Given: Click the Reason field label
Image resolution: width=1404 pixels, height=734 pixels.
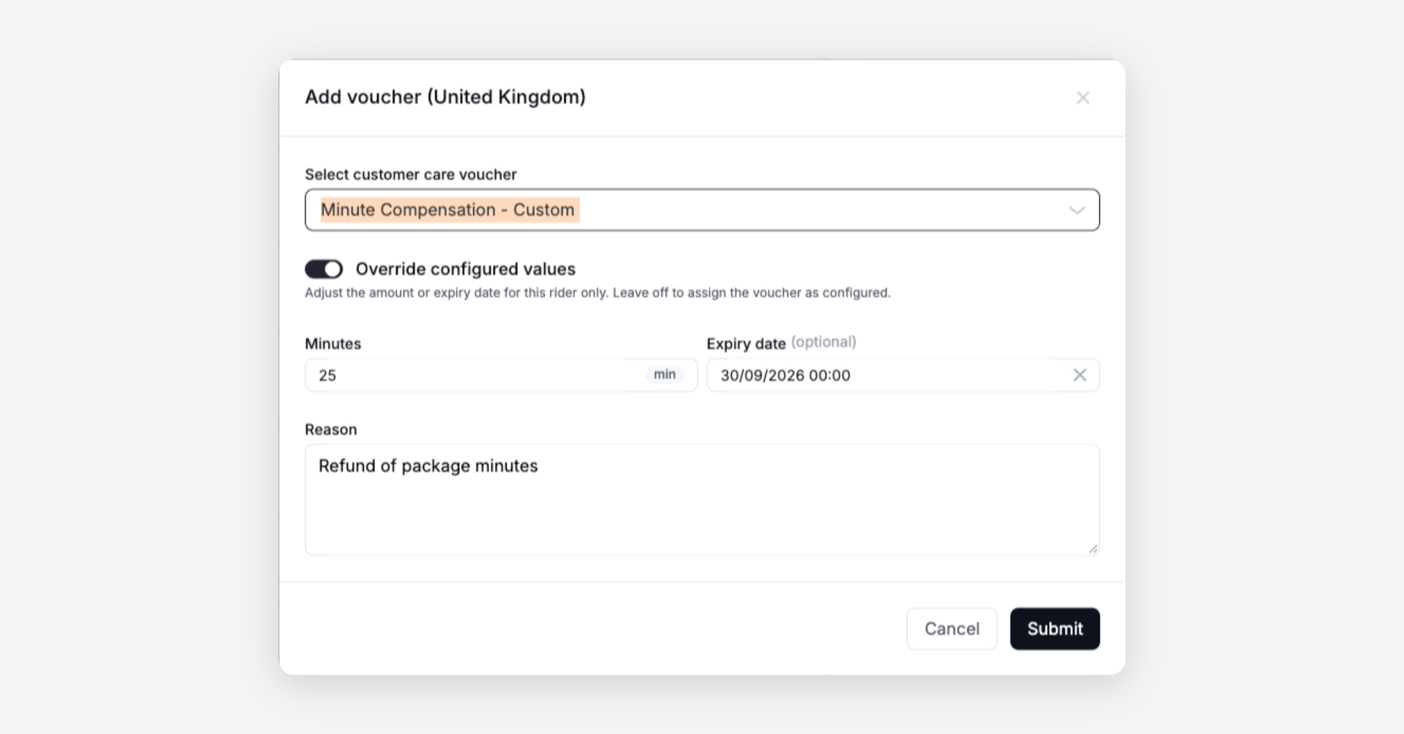Looking at the screenshot, I should [331, 430].
